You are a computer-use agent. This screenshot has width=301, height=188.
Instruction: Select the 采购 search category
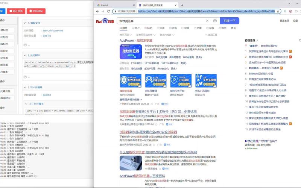[x=210, y=28]
